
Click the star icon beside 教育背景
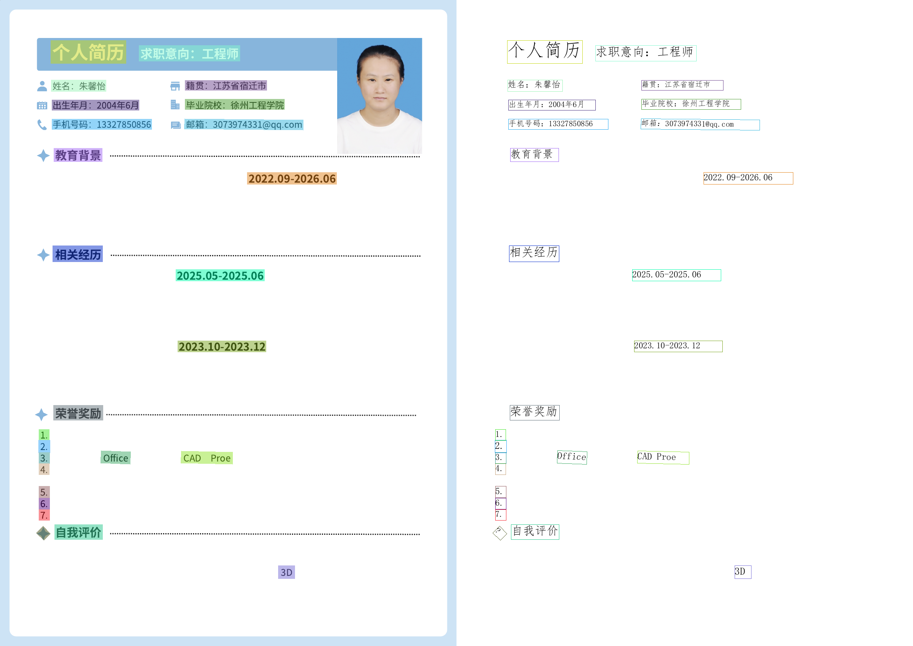pyautogui.click(x=43, y=155)
